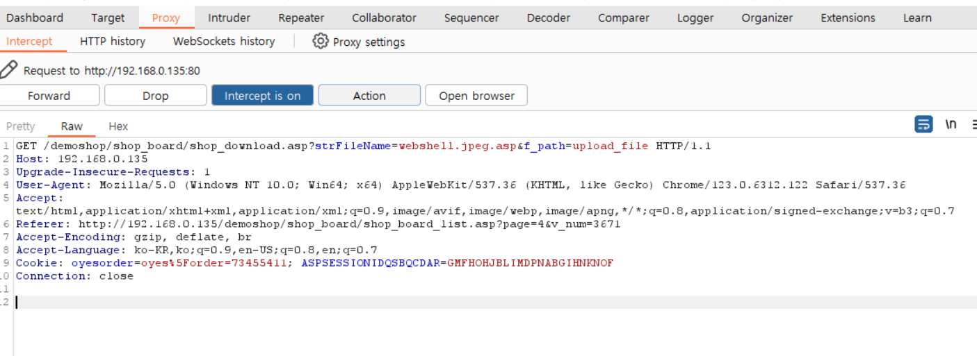This screenshot has width=977, height=356.
Task: Click the empty line 12 in request editor
Action: tap(495, 303)
